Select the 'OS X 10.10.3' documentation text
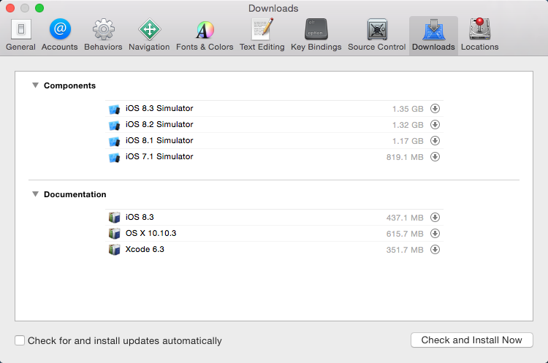 click(x=151, y=233)
